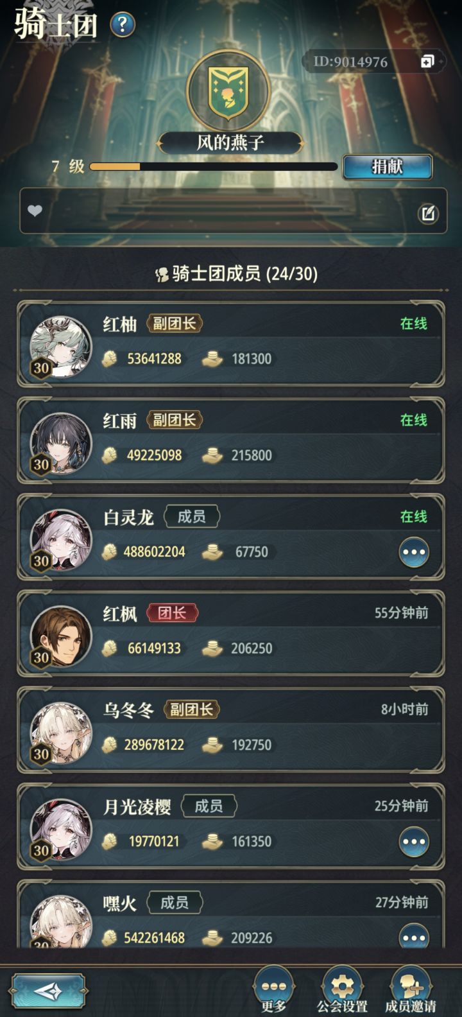Open the help question mark icon

tap(123, 25)
